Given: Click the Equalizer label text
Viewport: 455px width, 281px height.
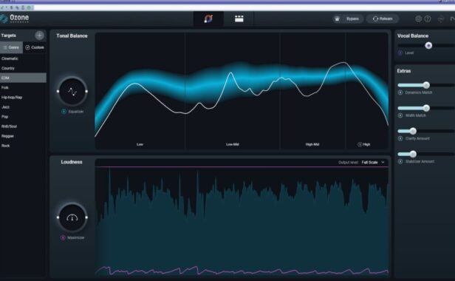Looking at the screenshot, I should coord(76,112).
